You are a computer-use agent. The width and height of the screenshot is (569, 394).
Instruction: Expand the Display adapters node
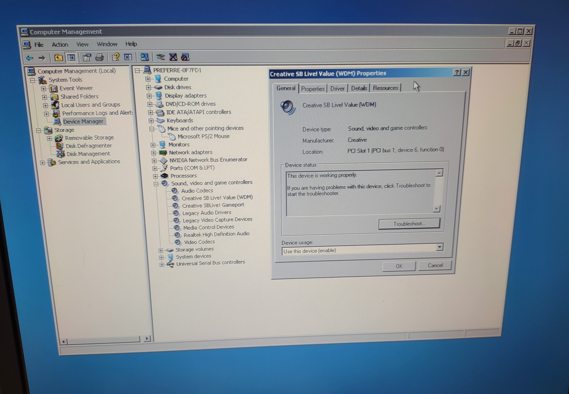click(149, 96)
